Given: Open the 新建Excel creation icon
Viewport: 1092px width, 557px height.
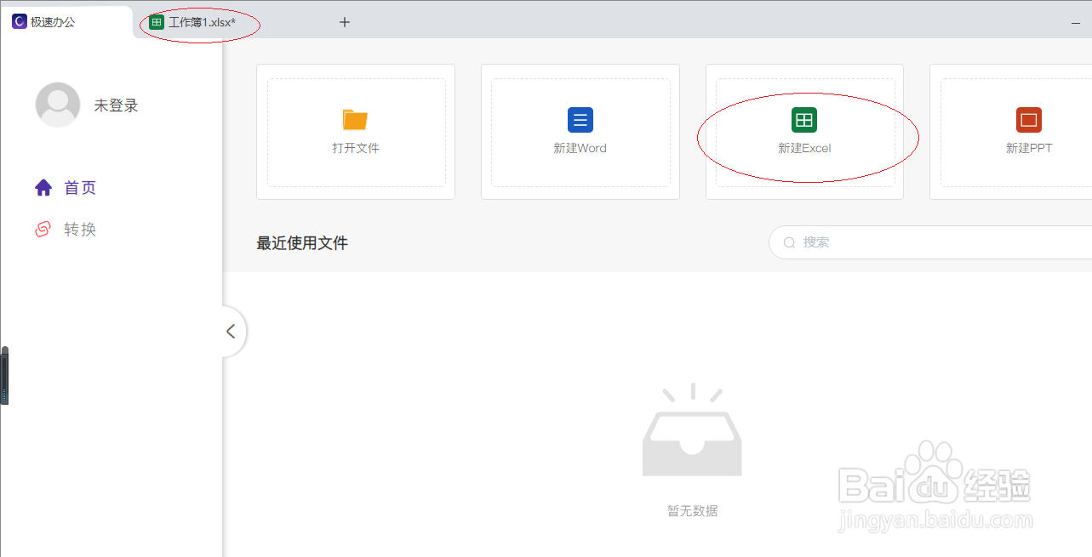Looking at the screenshot, I should 805,120.
